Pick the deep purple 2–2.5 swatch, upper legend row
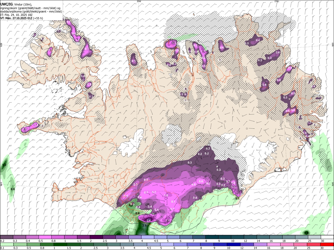 coord(96,237)
